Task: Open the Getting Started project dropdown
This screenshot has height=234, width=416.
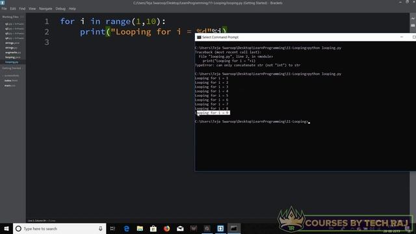Action: pos(12,68)
